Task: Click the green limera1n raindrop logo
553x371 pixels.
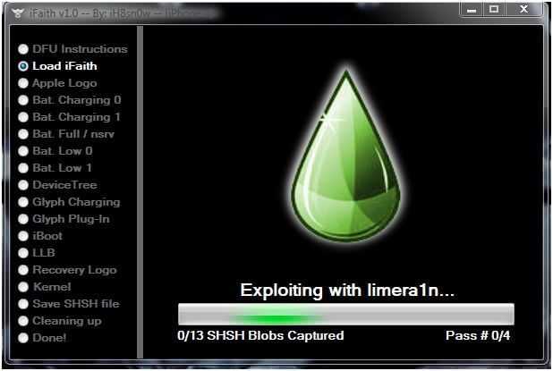Action: 345,155
